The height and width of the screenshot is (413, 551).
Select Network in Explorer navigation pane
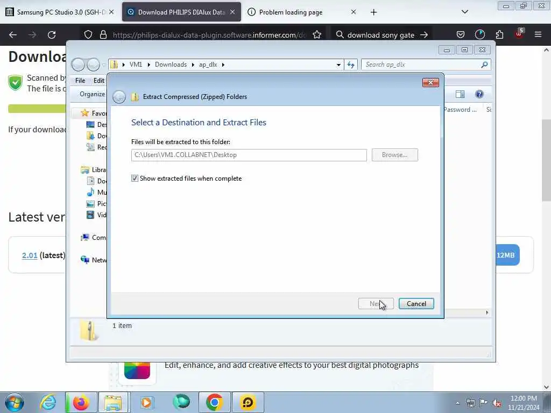[x=94, y=260]
